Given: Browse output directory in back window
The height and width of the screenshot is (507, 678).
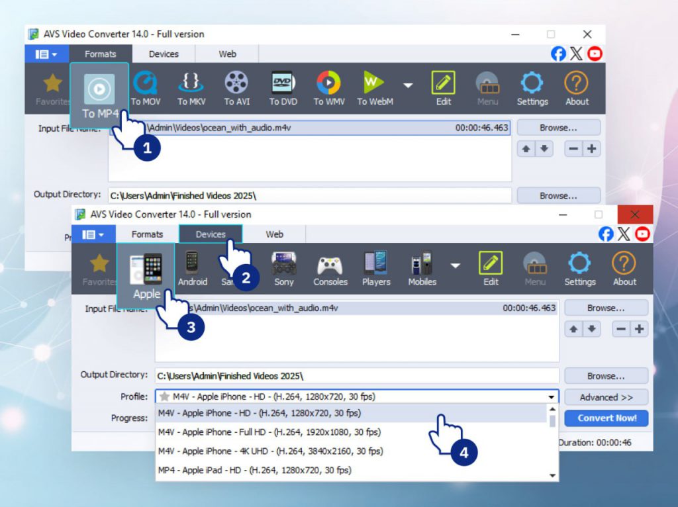Looking at the screenshot, I should (x=559, y=196).
